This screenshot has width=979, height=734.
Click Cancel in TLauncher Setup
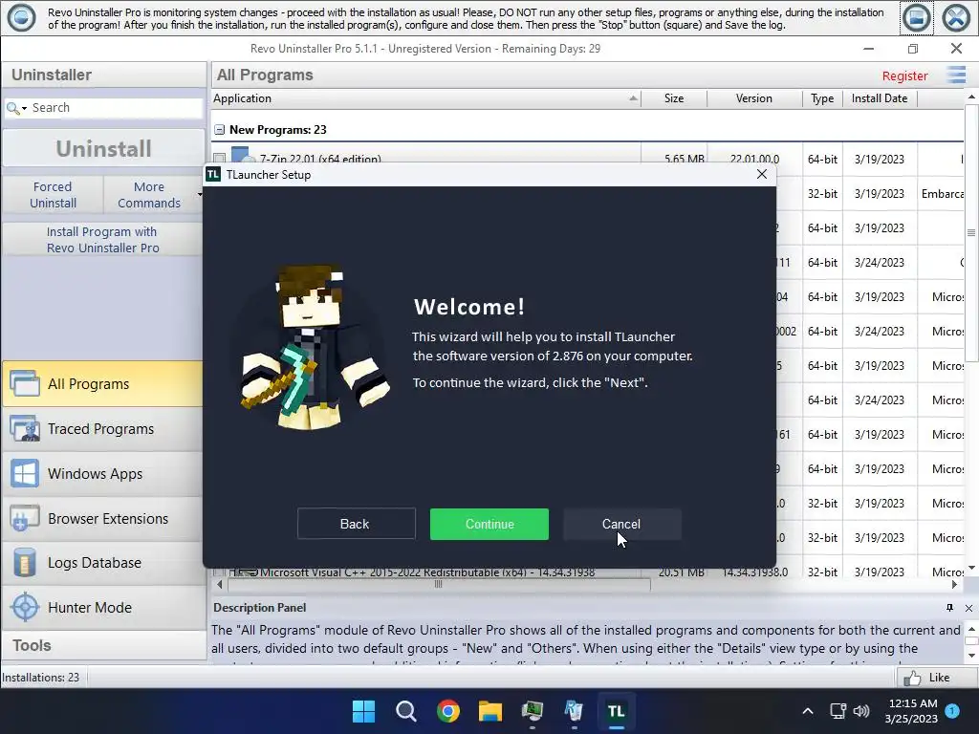[x=621, y=525]
